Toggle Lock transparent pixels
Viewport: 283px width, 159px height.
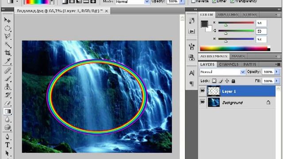[x=214, y=81]
